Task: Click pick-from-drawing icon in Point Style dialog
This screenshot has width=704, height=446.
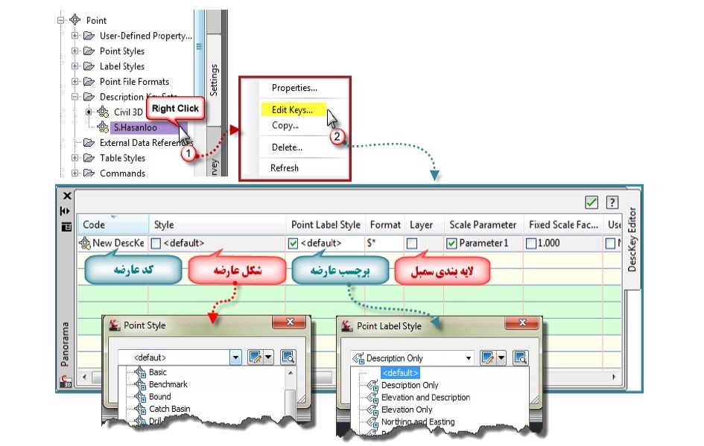Action: tap(288, 357)
